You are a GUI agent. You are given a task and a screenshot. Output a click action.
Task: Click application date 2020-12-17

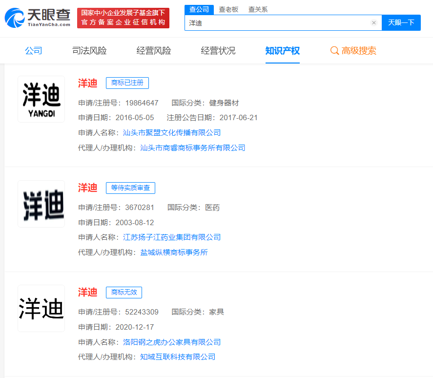click(x=134, y=327)
